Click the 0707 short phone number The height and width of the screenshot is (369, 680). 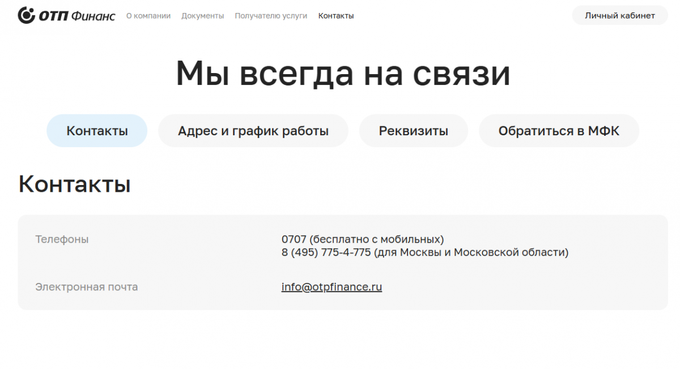click(x=294, y=239)
